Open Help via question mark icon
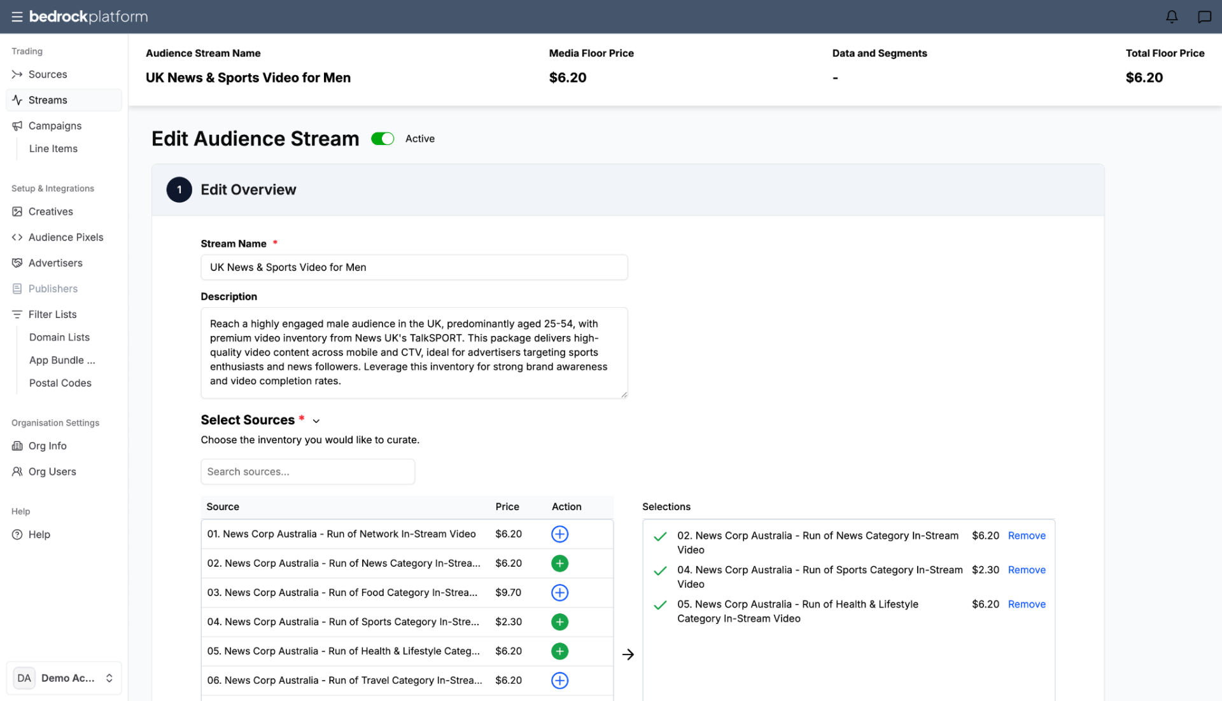Image resolution: width=1222 pixels, height=701 pixels. [x=17, y=534]
